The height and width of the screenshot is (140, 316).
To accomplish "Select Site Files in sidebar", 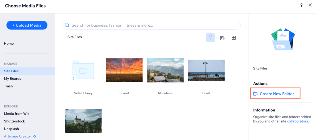I will (11, 71).
